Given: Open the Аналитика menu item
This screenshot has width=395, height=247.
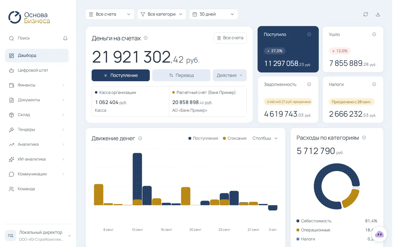Looking at the screenshot, I should 37,144.
